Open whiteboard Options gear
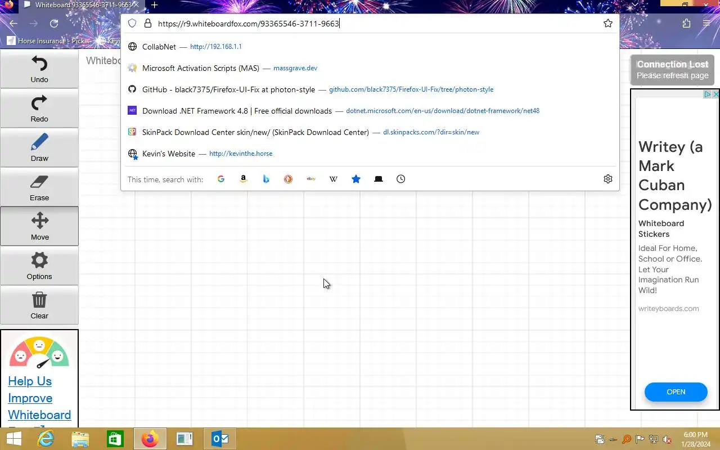 (39, 265)
